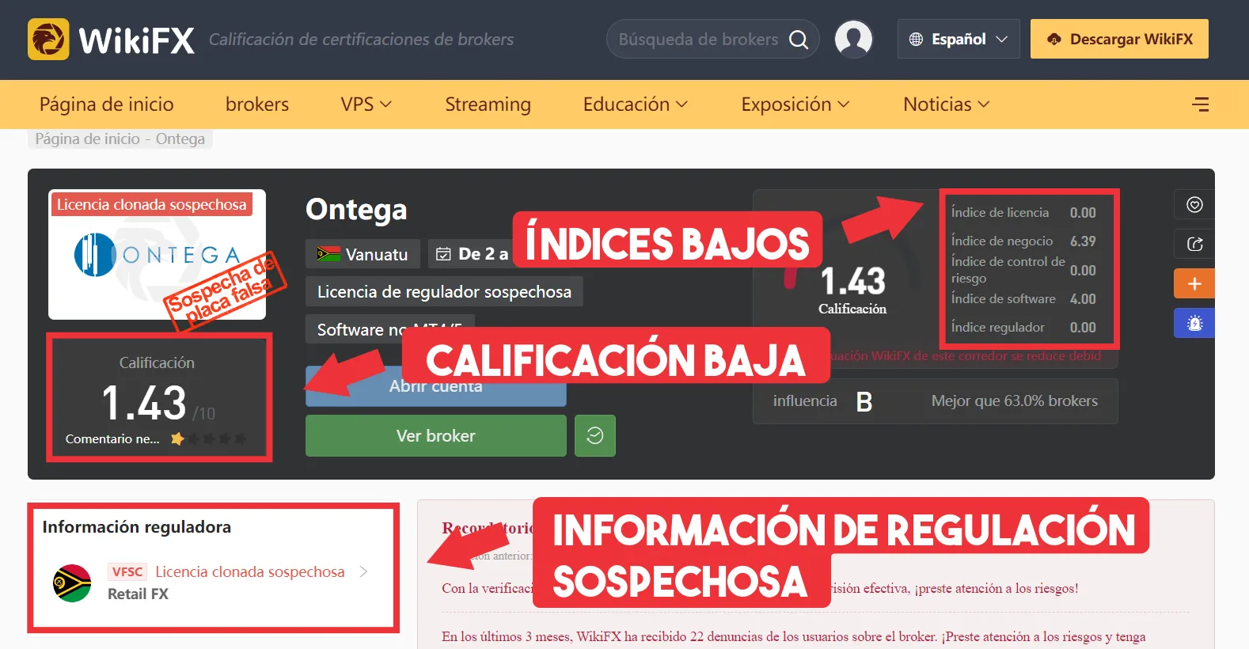Click the 1.43 Calificación gauge
This screenshot has width=1249, height=649.
tap(852, 289)
